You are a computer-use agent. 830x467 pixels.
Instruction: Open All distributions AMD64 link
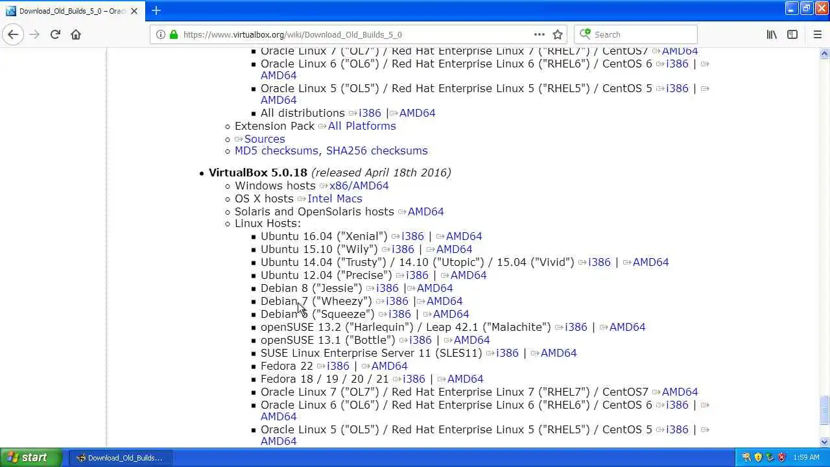click(x=417, y=113)
